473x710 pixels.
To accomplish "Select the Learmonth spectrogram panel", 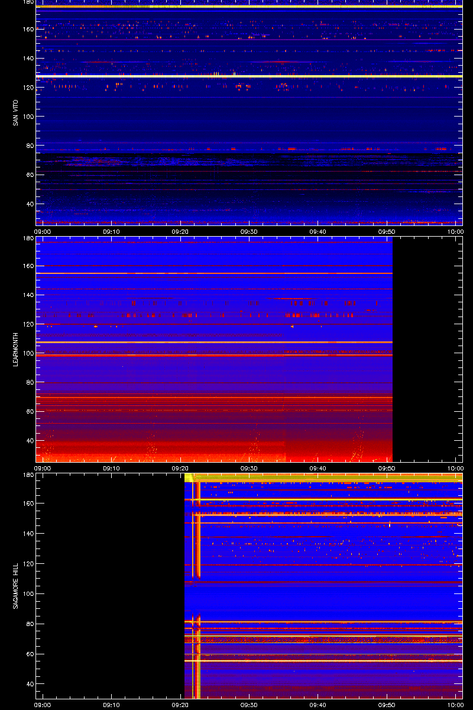I will tap(249, 350).
